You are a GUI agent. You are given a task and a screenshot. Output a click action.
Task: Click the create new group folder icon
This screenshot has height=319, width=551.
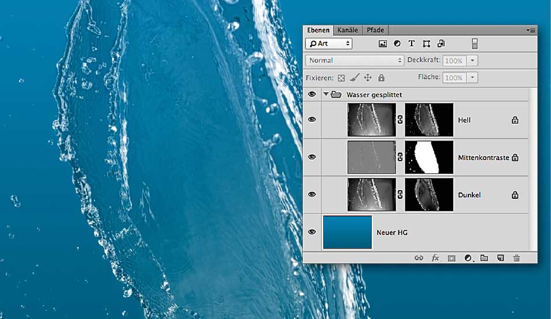pyautogui.click(x=484, y=258)
